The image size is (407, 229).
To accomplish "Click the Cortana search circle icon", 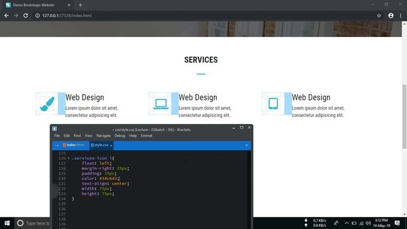I will (x=20, y=223).
